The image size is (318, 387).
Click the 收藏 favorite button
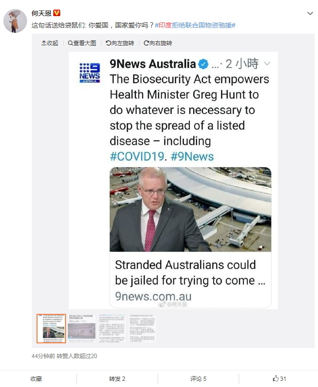pyautogui.click(x=36, y=379)
